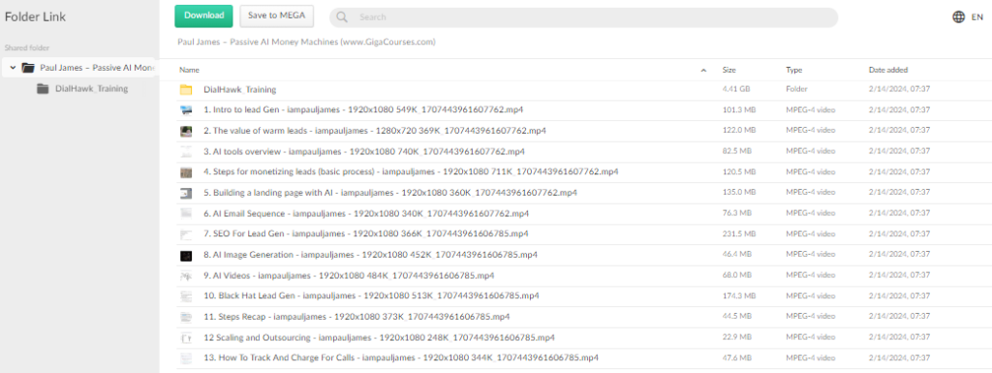Screen dimensions: 992x373
Task: Click thumbnail of 6. AI Email Sequence
Action: click(x=185, y=214)
